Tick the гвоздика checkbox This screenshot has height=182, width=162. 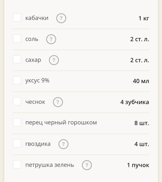[17, 143]
